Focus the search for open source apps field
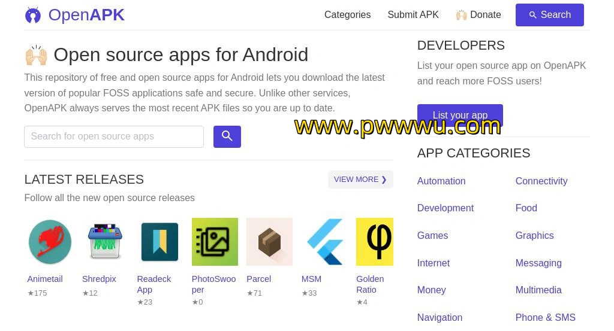 114,137
